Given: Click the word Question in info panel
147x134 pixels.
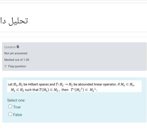Looking at the screenshot, I should (10, 47).
